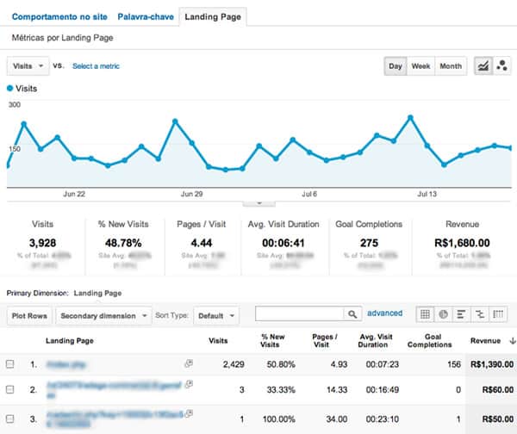
Task: Click the R$50.00 revenue cell
Action: pyautogui.click(x=498, y=418)
